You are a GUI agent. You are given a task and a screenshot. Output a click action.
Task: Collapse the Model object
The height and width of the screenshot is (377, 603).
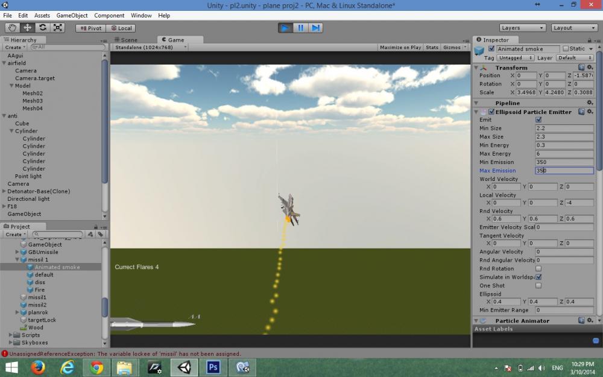(x=11, y=86)
